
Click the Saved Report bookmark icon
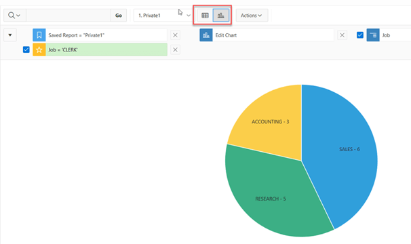coord(39,35)
